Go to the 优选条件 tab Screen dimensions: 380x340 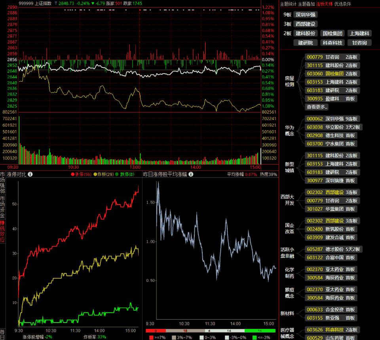(342, 4)
